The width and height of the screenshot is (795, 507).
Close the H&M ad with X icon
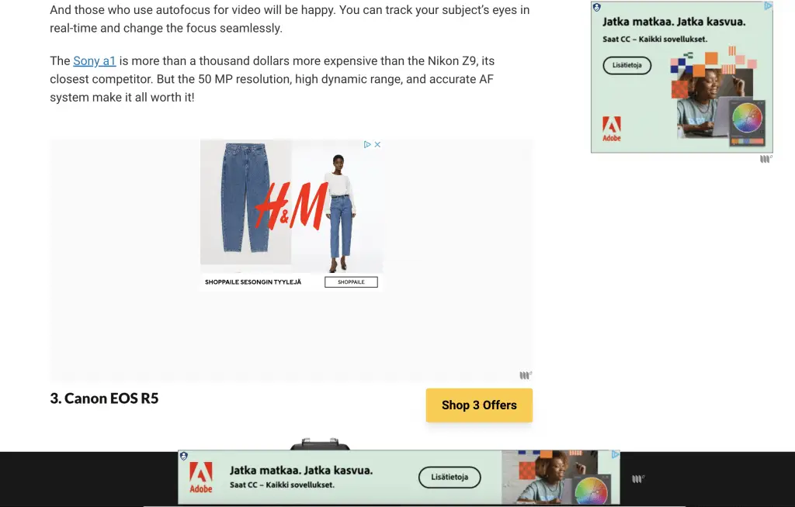click(x=377, y=144)
